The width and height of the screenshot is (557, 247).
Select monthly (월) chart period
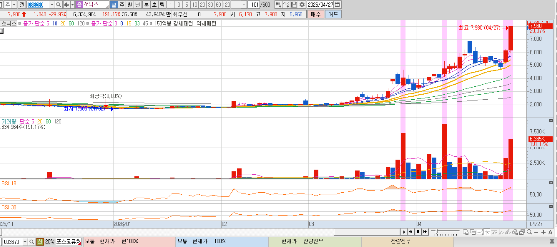pyautogui.click(x=130, y=5)
